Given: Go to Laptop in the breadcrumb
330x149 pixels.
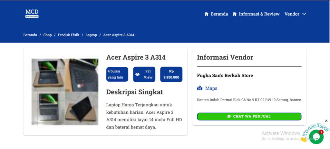Looking at the screenshot, I should tap(91, 35).
